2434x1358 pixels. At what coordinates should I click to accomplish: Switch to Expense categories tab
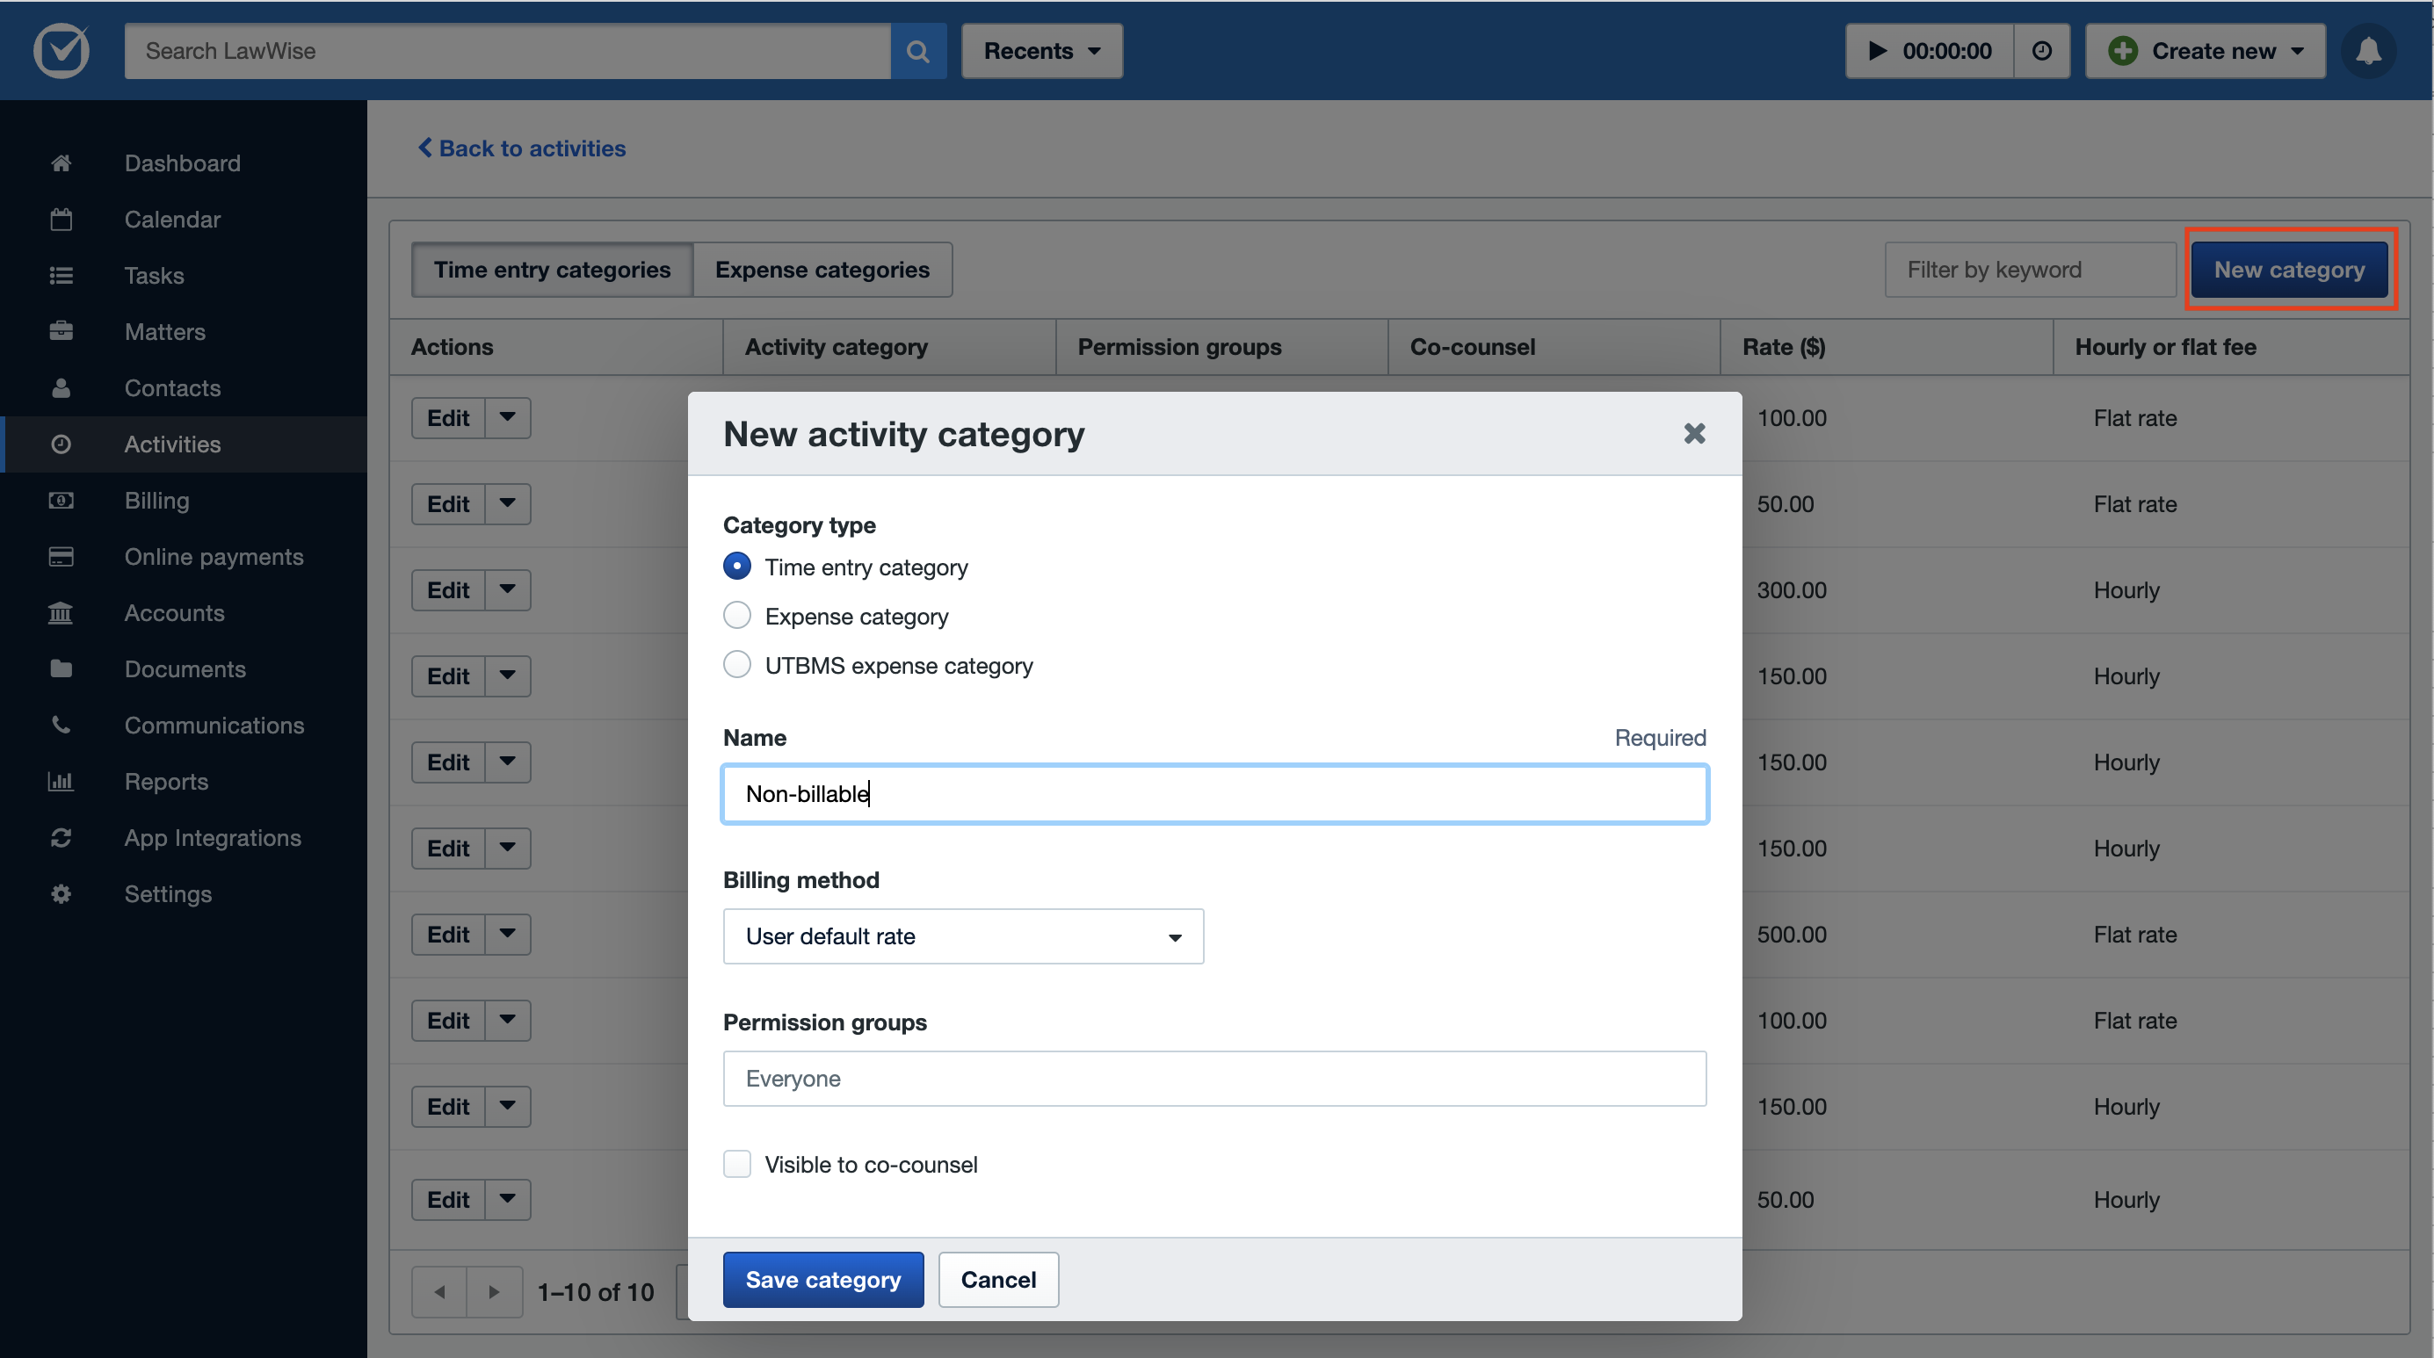coord(822,269)
